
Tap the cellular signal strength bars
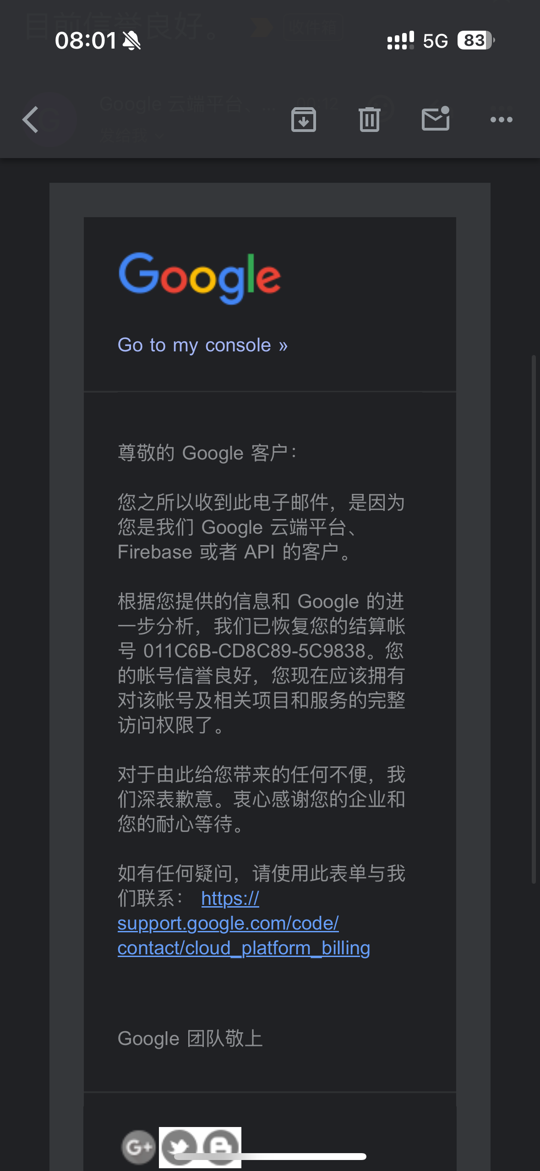[x=400, y=40]
